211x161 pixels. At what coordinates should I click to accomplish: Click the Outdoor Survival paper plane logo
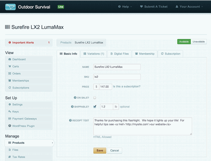pyautogui.click(x=10, y=7)
